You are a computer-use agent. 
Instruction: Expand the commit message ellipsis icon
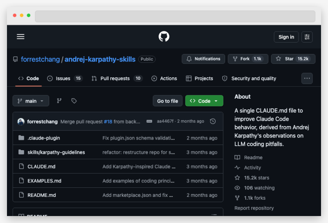coord(149,122)
